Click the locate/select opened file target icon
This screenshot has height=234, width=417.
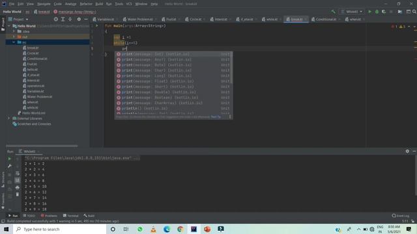[x=56, y=19]
